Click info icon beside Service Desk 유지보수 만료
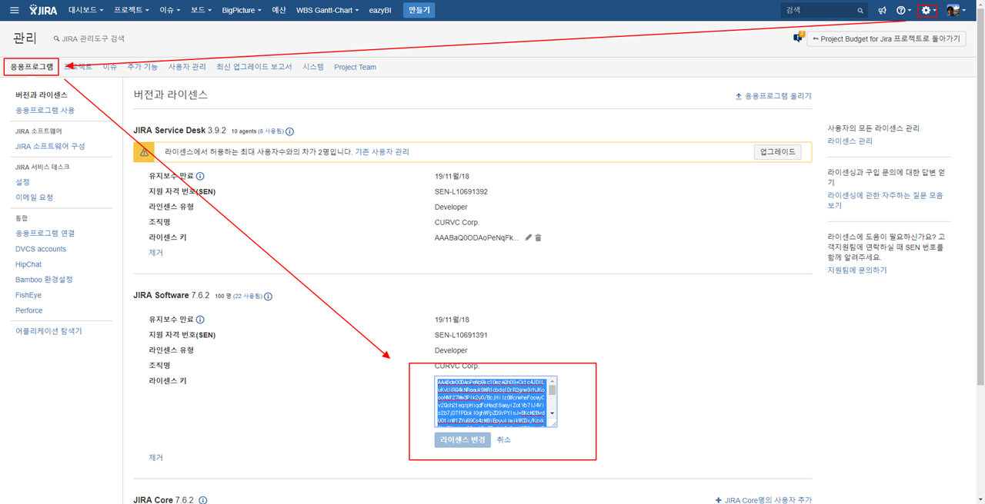 (200, 176)
